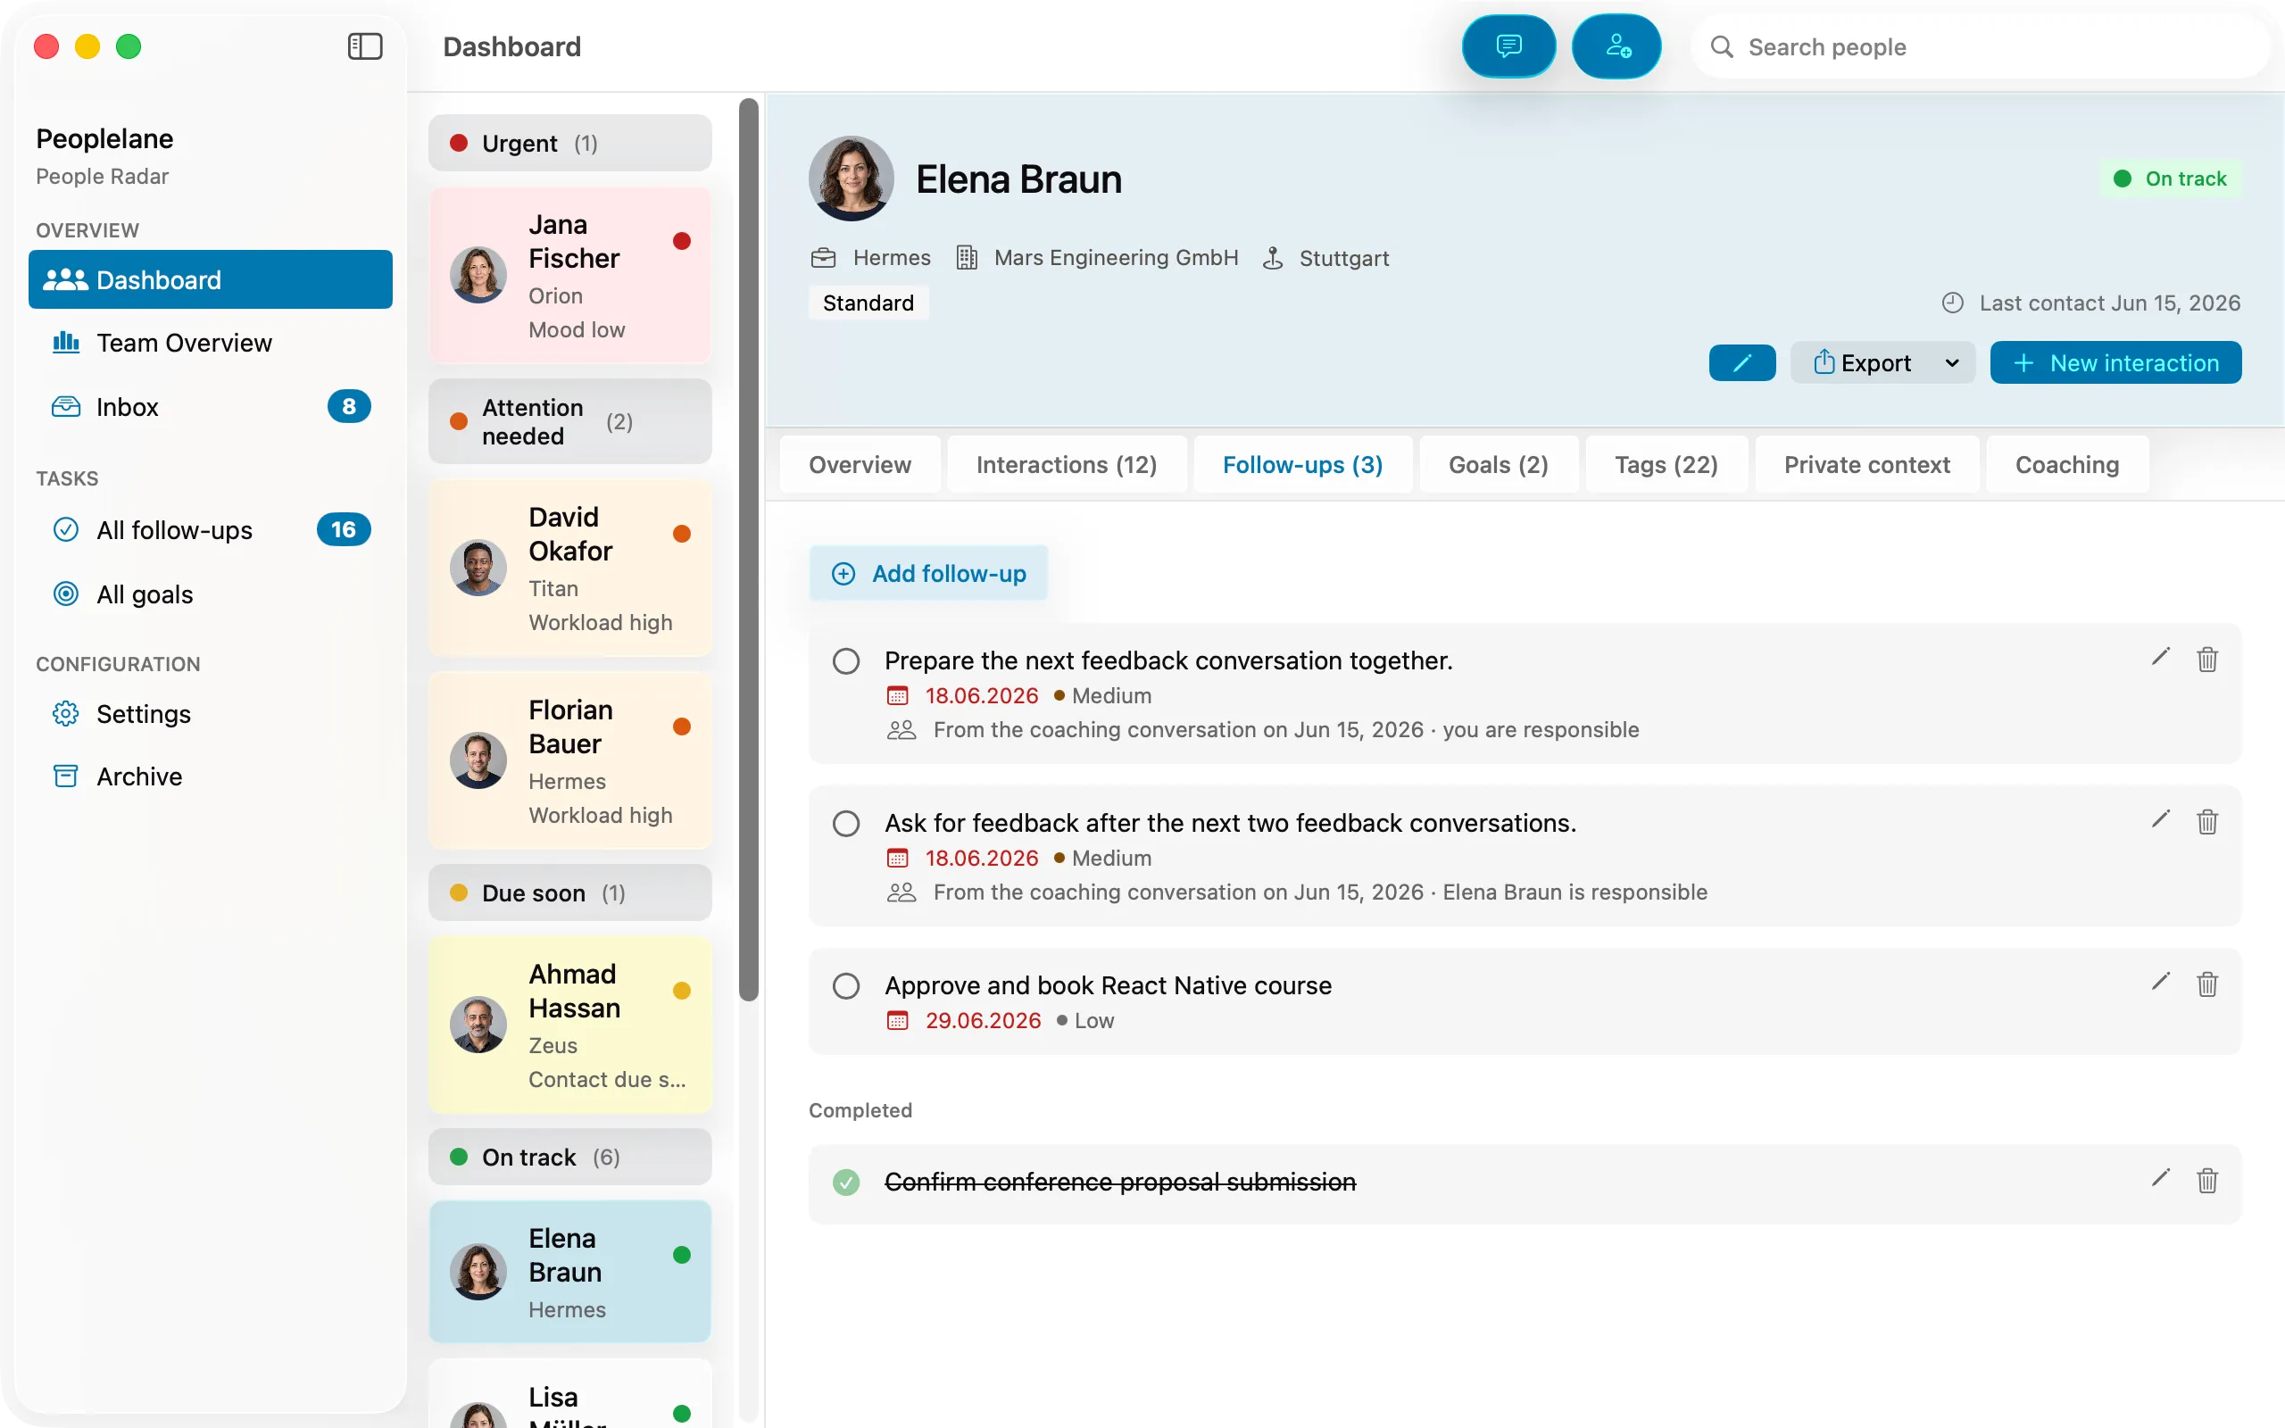Collapse the Due soon group header
Viewport: 2285px width, 1428px height.
[569, 892]
